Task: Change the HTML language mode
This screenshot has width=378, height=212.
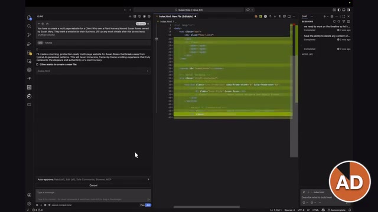Action: click(x=315, y=210)
